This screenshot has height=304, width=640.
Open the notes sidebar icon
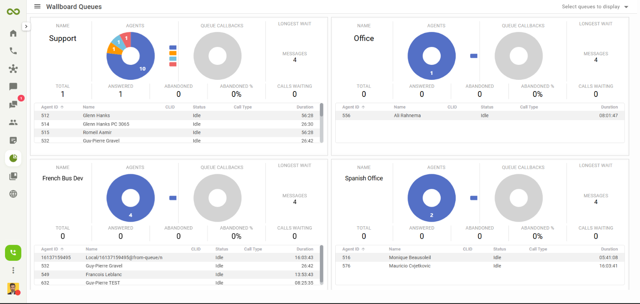point(13,140)
